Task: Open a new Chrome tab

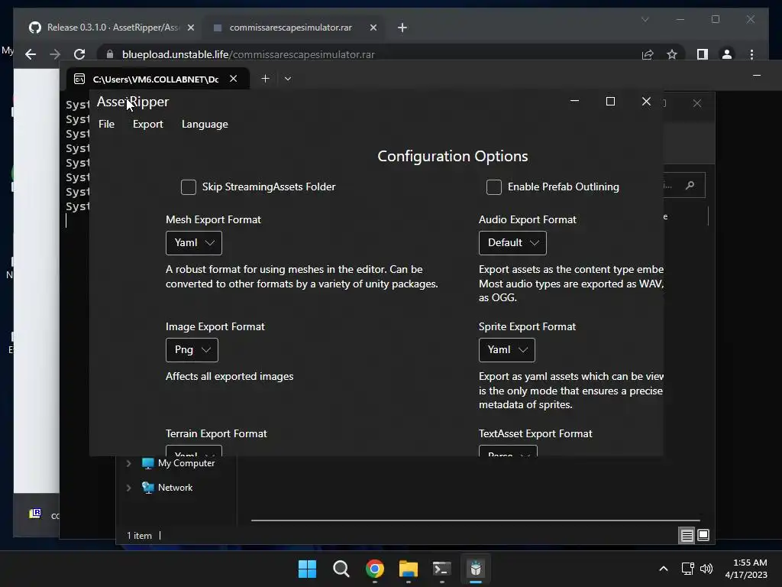Action: coord(402,28)
